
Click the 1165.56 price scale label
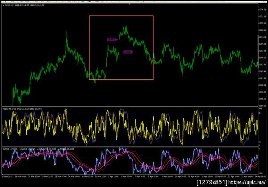point(262,99)
